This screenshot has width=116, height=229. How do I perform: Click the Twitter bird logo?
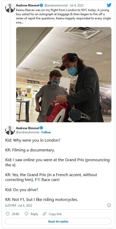pyautogui.click(x=109, y=5)
